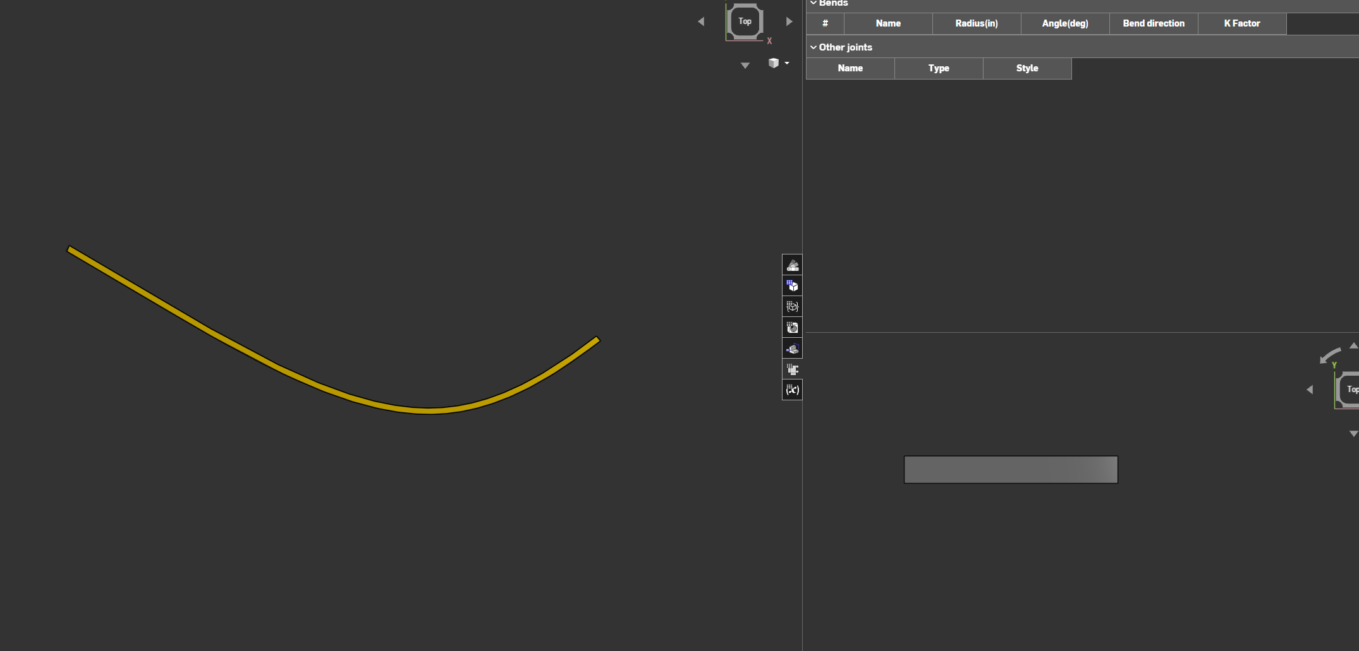Click the Style column header

(x=1027, y=68)
